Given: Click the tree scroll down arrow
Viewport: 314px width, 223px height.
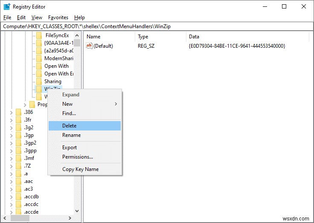Looking at the screenshot, I should (77, 211).
